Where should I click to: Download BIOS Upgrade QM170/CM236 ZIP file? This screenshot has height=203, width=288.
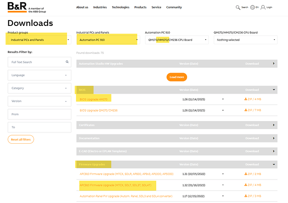click(253, 110)
